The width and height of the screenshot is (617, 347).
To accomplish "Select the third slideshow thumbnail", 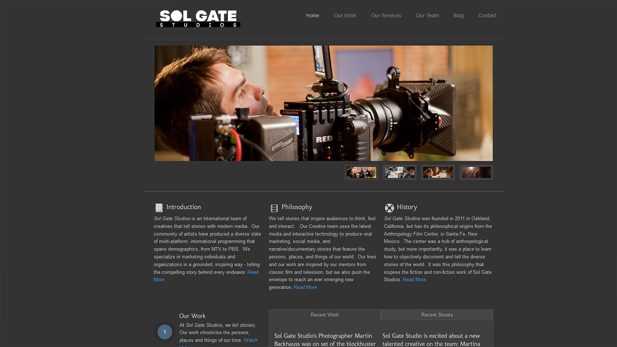I will [438, 173].
